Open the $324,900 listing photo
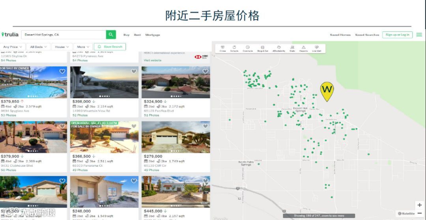 [176, 82]
